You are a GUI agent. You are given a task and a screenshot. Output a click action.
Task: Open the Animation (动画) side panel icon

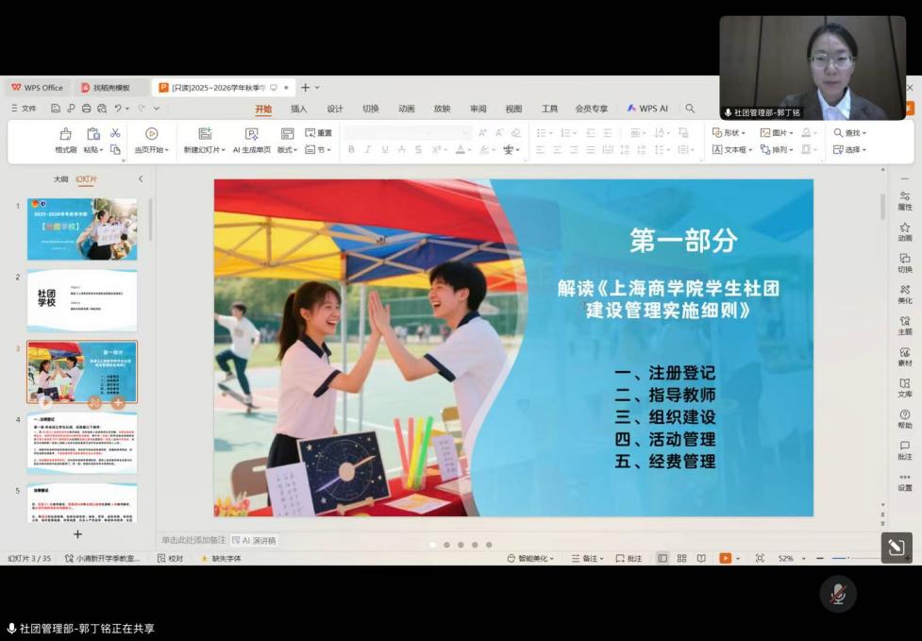pos(904,232)
